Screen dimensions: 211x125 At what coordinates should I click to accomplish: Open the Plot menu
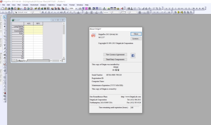point(19,5)
